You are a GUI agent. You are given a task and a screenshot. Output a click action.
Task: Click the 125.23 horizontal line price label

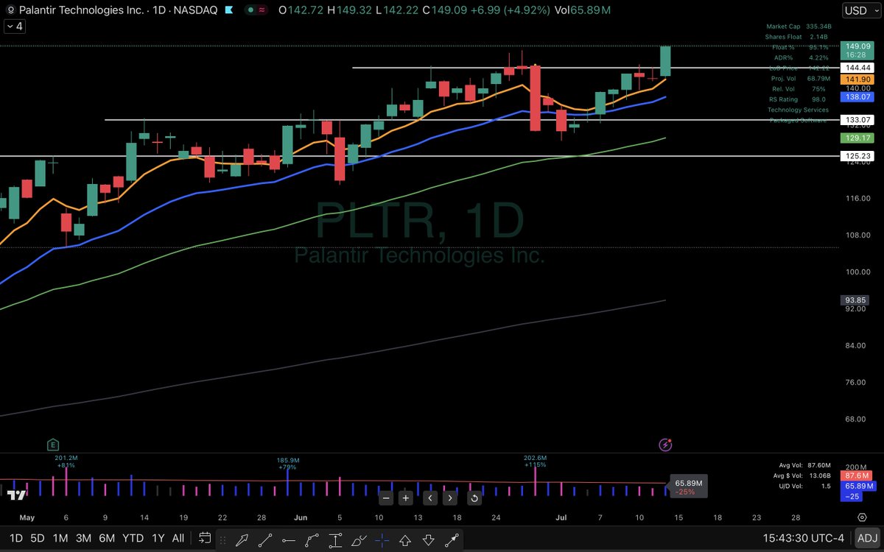pos(859,155)
